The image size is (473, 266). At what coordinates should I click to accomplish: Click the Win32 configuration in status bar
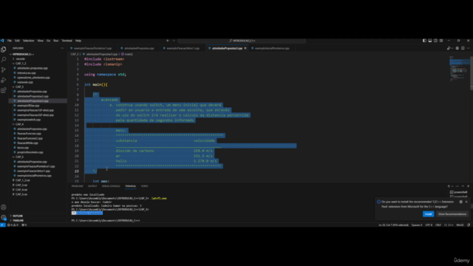point(460,225)
